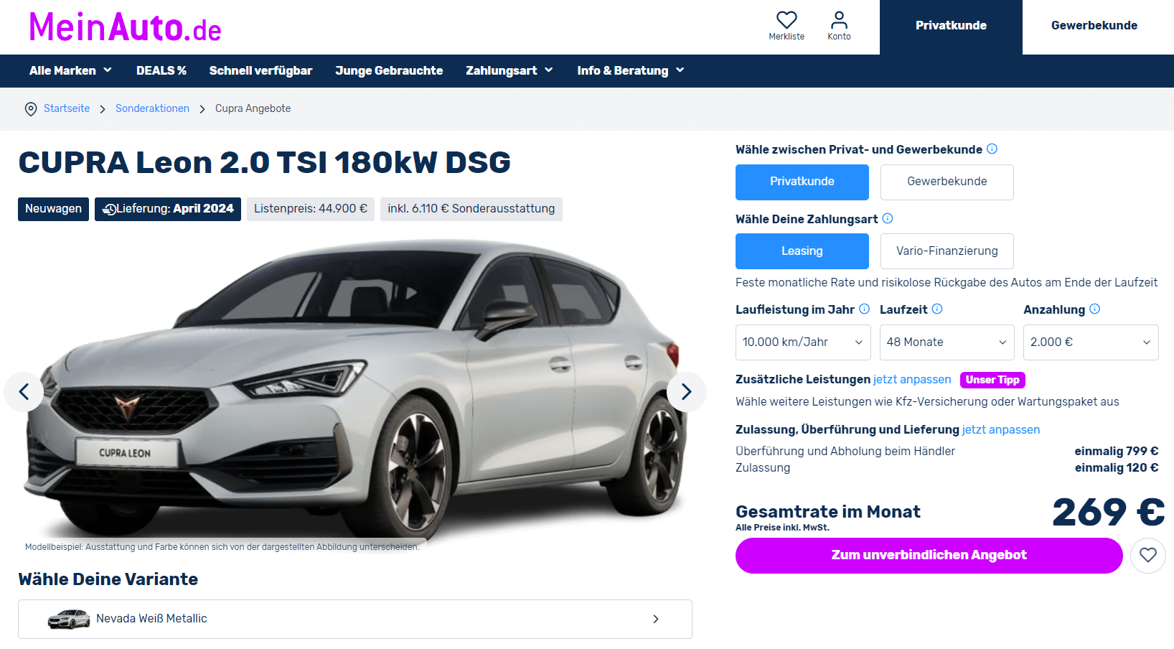Open Schnell verfügbar menu item
1174x649 pixels.
pyautogui.click(x=260, y=70)
